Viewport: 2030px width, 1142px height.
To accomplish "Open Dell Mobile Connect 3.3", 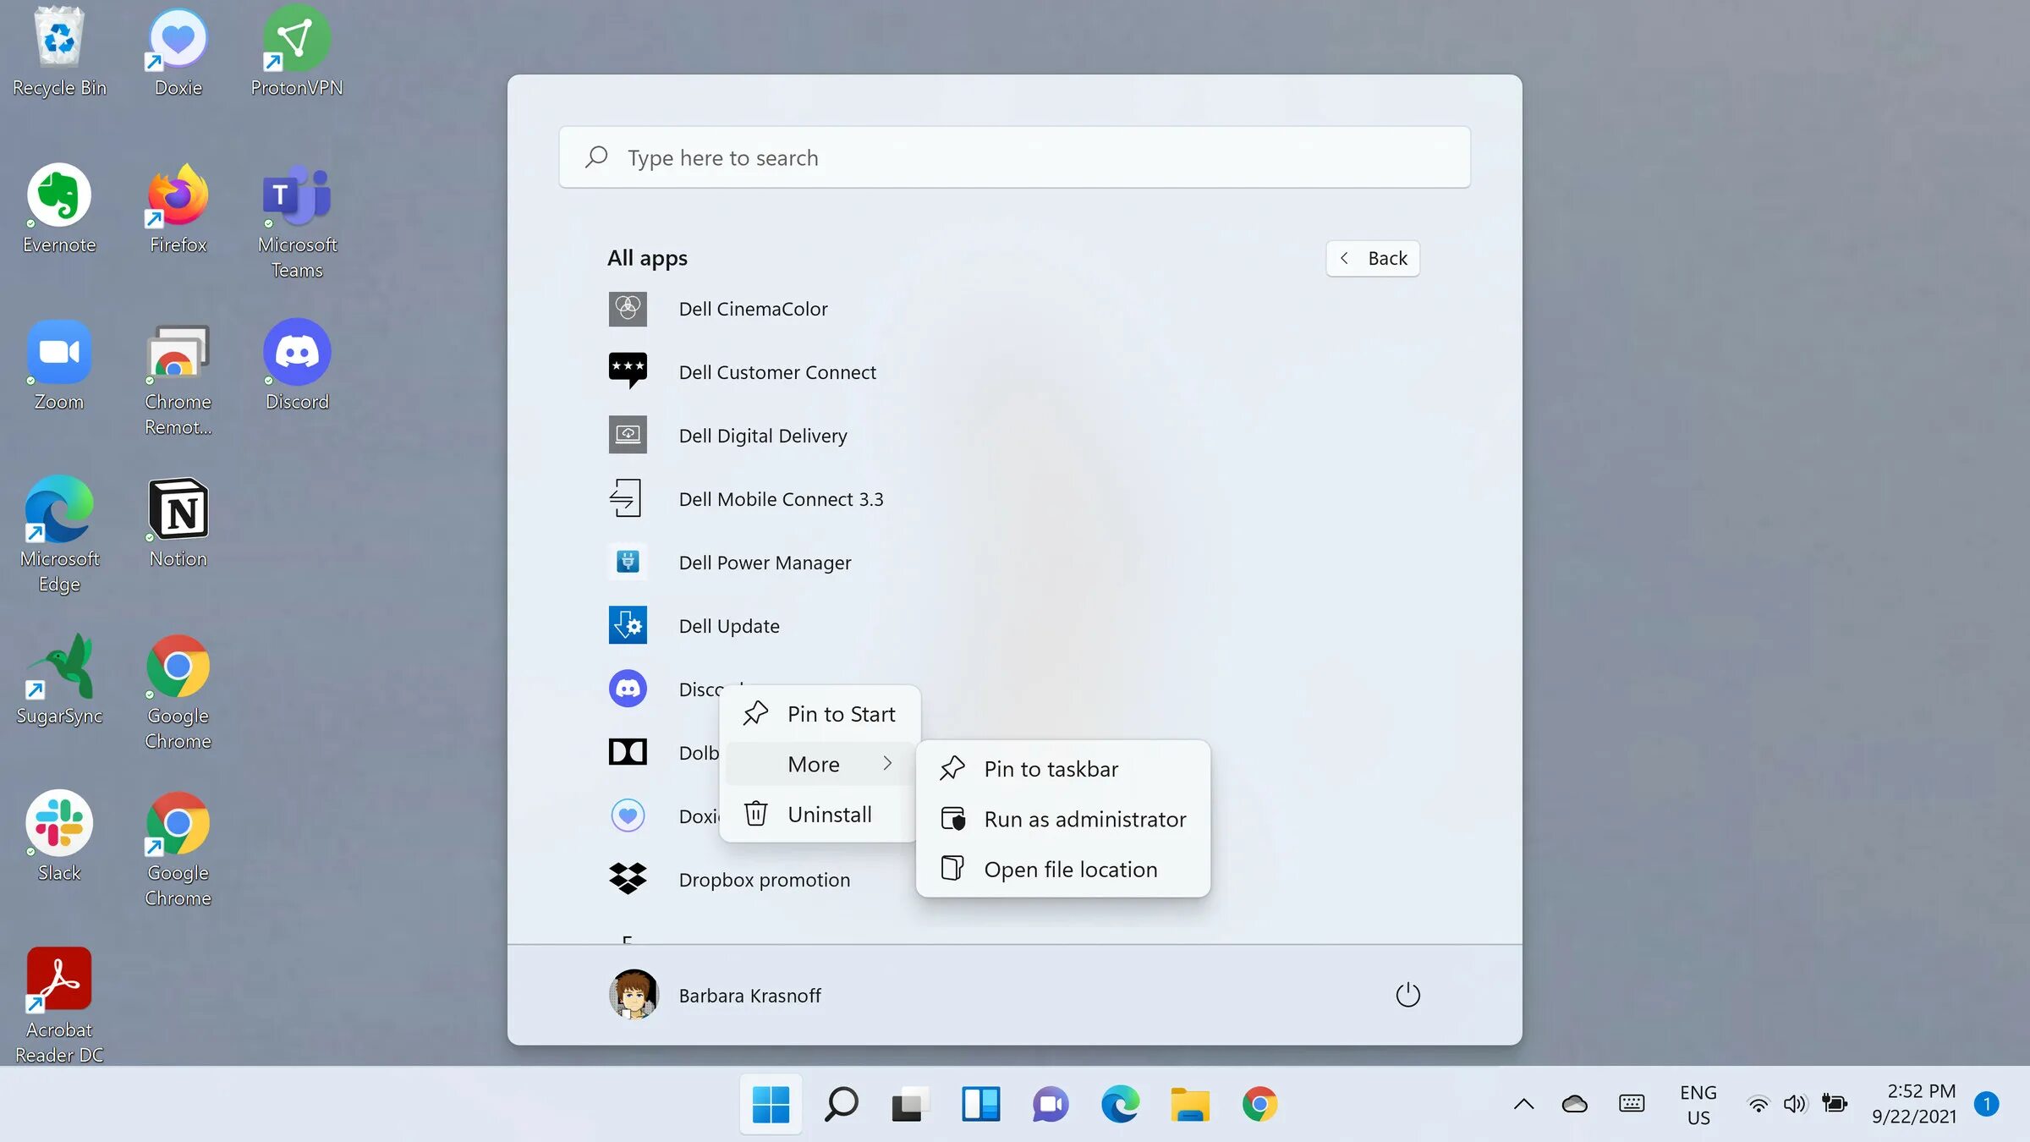I will tap(780, 499).
